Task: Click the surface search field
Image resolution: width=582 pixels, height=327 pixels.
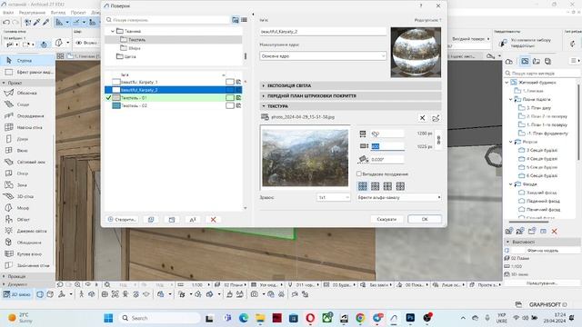Action: 167,20
